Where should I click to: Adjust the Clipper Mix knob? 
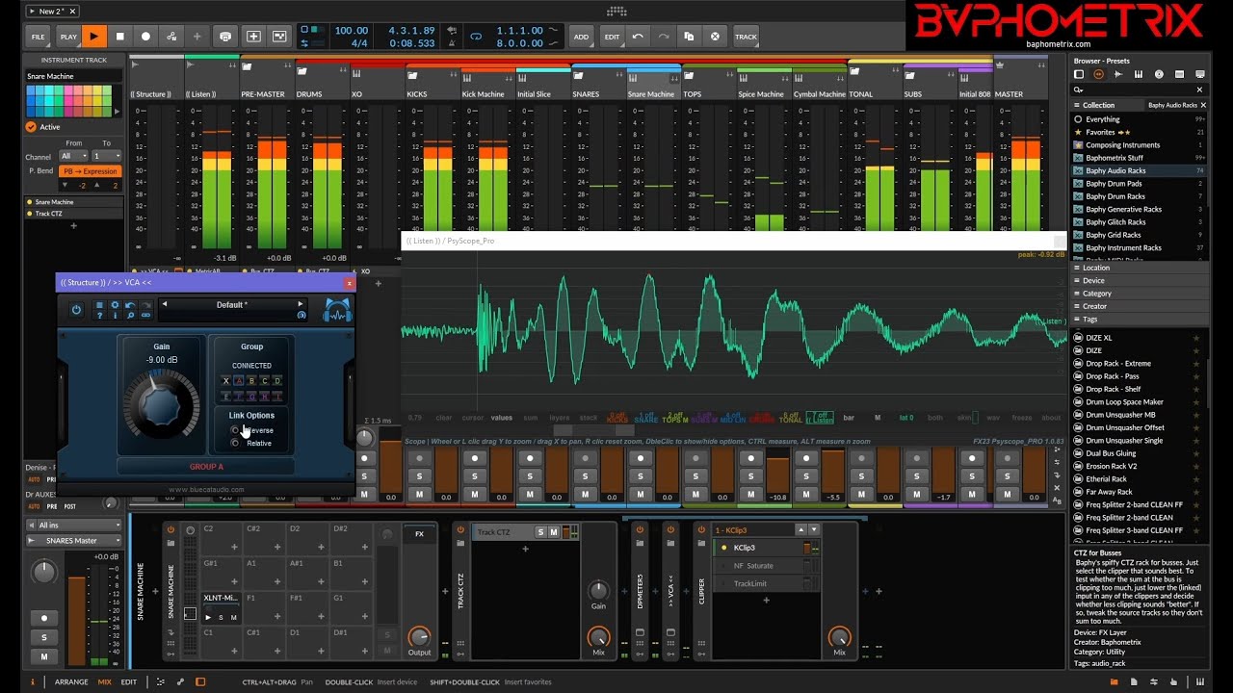[839, 637]
